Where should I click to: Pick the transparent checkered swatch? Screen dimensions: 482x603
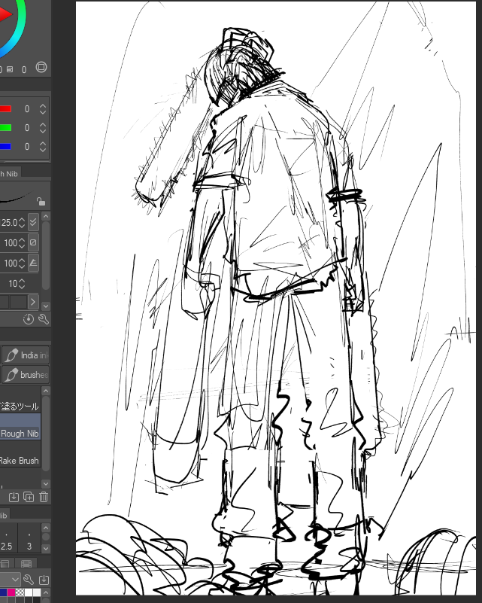coord(20,592)
